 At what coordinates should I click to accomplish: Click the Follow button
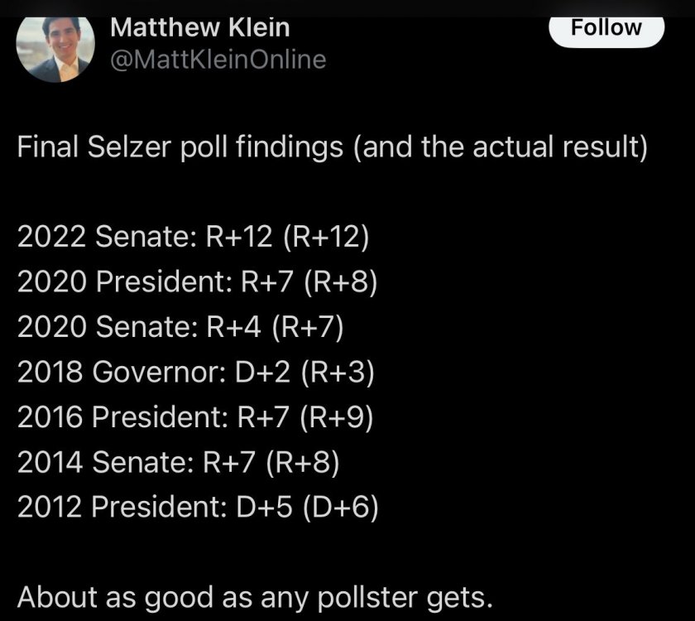(x=606, y=27)
